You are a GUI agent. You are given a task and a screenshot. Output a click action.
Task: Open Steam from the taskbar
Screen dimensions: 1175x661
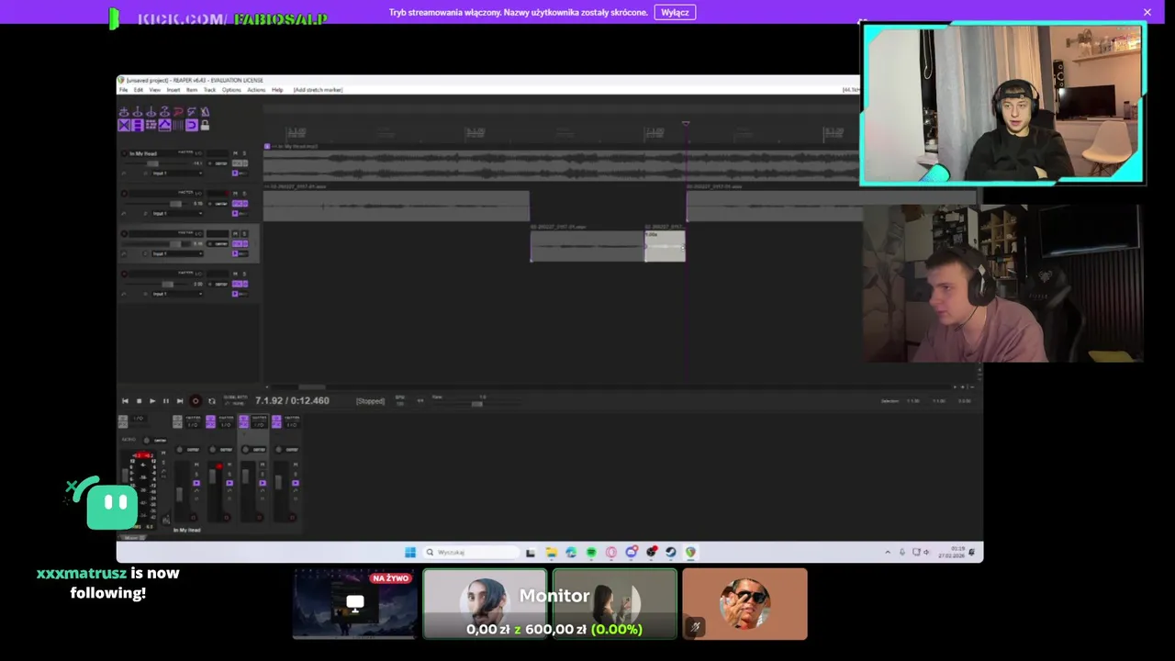pyautogui.click(x=670, y=553)
